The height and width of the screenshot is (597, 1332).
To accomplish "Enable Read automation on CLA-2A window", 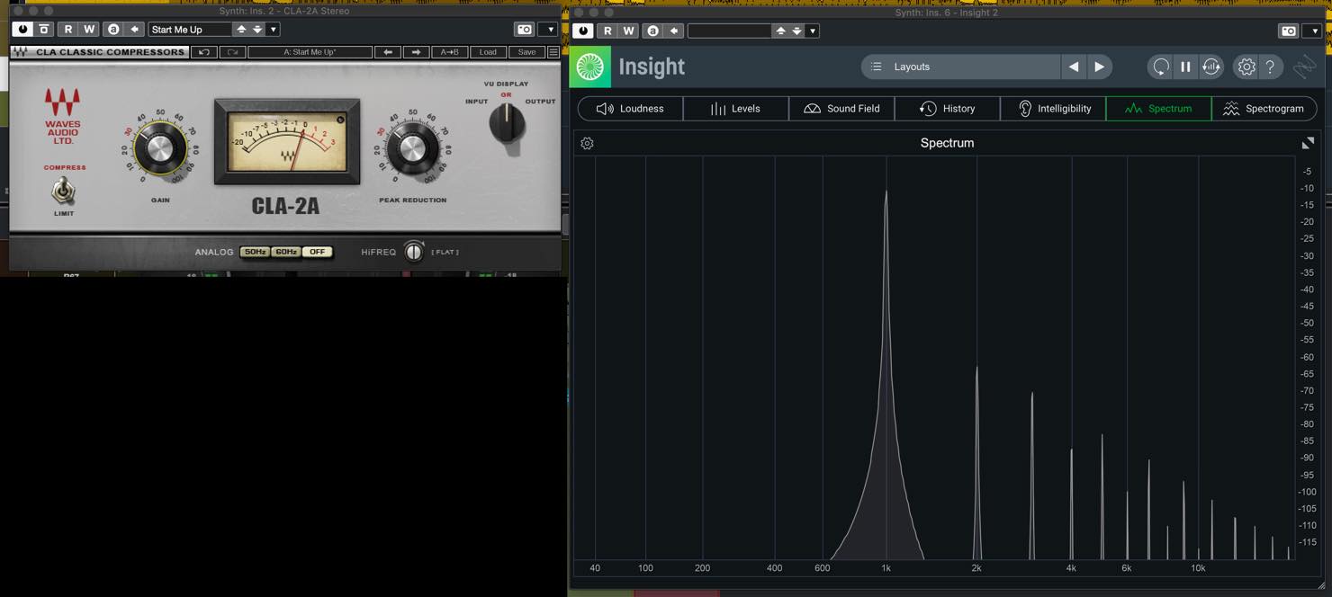I will (x=68, y=30).
